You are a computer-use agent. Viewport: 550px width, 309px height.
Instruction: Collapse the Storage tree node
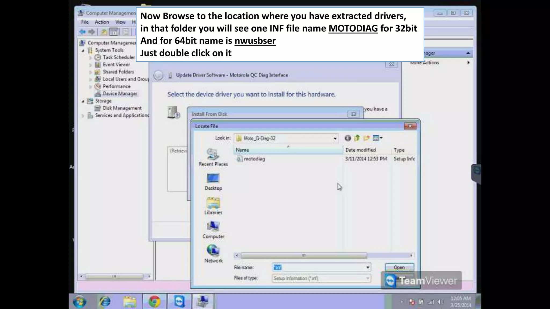[83, 101]
